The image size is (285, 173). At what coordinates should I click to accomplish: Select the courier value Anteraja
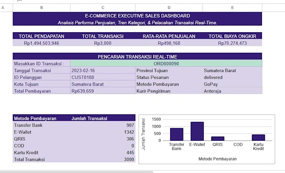point(212,91)
